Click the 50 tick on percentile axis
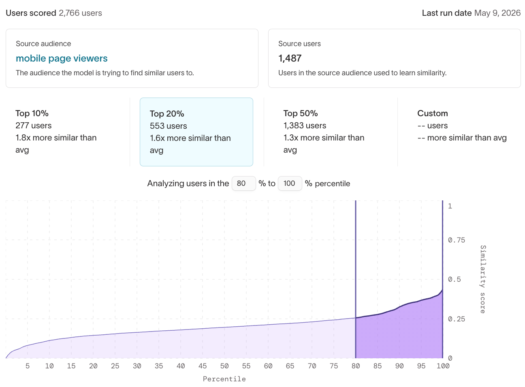Image resolution: width=525 pixels, height=387 pixels. coord(224,366)
